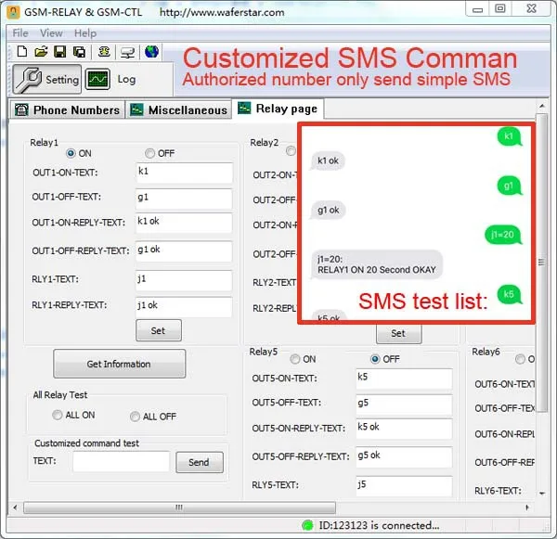Select Relay5 ON radio button
The width and height of the screenshot is (557, 539).
pyautogui.click(x=295, y=359)
